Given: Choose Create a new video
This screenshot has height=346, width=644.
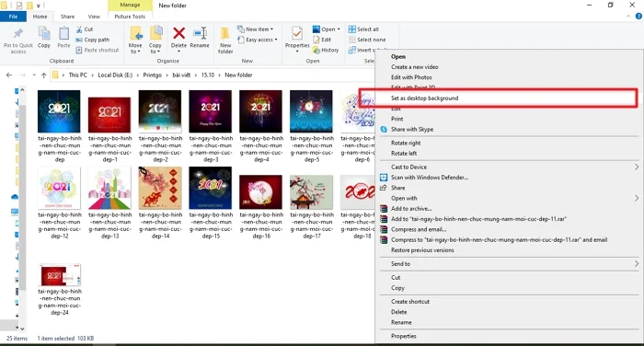Looking at the screenshot, I should [x=415, y=67].
